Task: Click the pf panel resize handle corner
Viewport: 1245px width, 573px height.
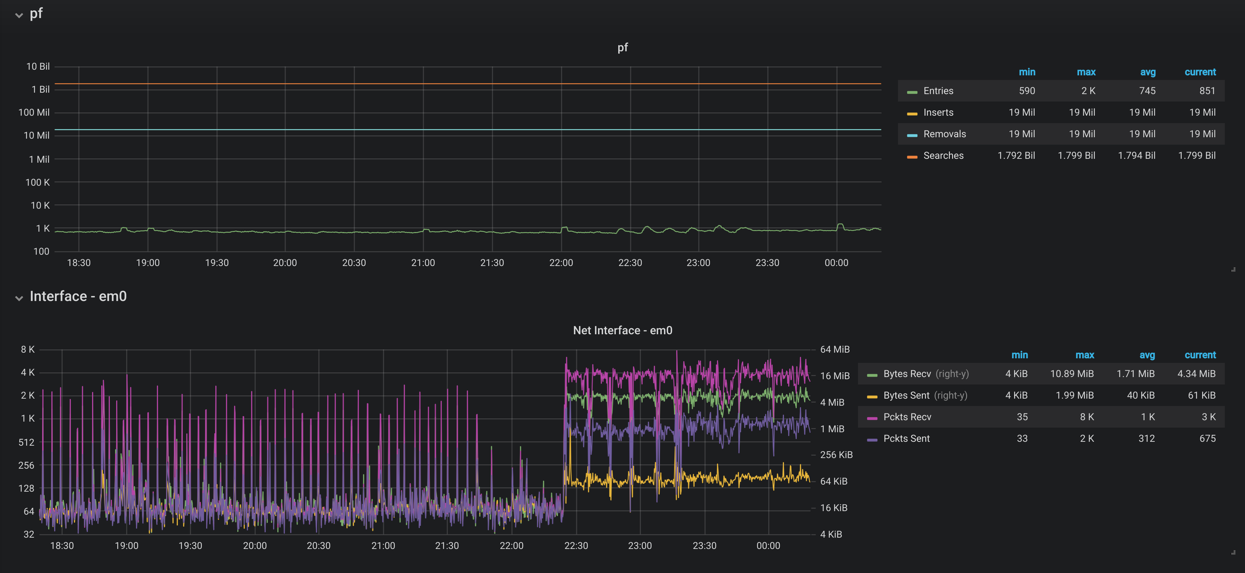Action: coord(1233,270)
